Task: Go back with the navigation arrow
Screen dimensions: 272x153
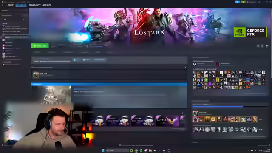Action: point(3,5)
